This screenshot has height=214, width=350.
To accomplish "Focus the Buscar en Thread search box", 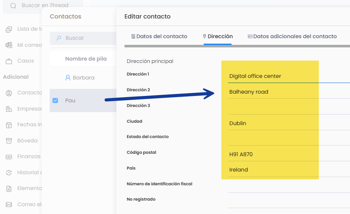I will (x=43, y=6).
